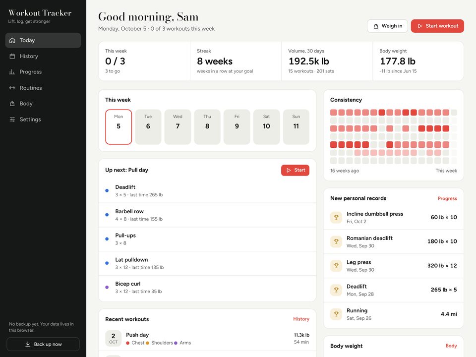The height and width of the screenshot is (357, 476).
Task: Click trophy icon for Deadlift record
Action: click(x=336, y=290)
